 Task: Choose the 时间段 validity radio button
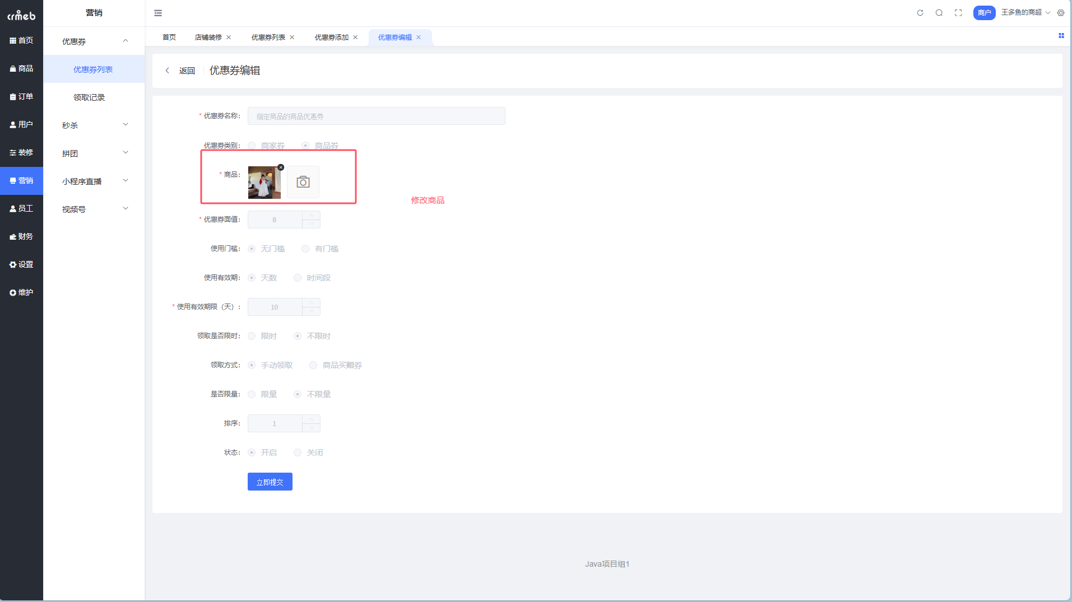[298, 278]
